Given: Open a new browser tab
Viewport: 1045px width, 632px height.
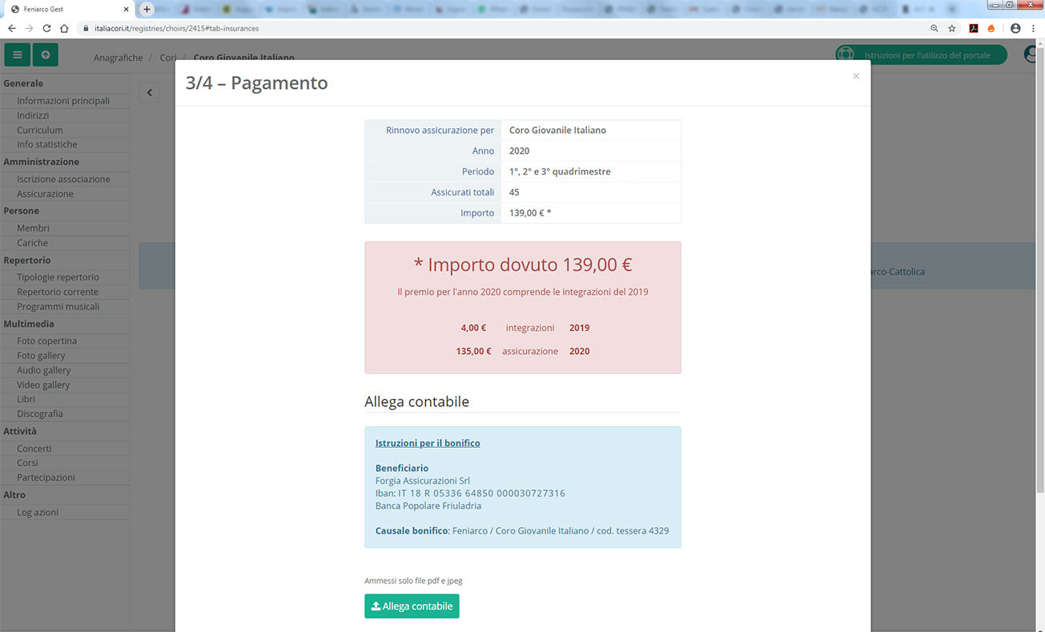Looking at the screenshot, I should [x=147, y=10].
